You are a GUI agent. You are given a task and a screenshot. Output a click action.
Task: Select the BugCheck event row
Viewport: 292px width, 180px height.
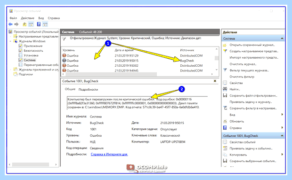(138, 61)
